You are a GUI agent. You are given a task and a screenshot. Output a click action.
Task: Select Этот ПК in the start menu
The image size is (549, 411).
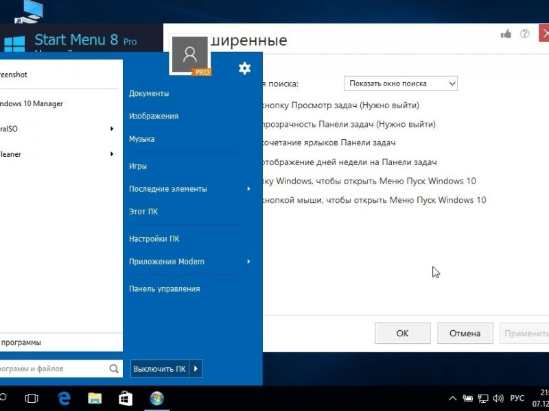tap(143, 212)
